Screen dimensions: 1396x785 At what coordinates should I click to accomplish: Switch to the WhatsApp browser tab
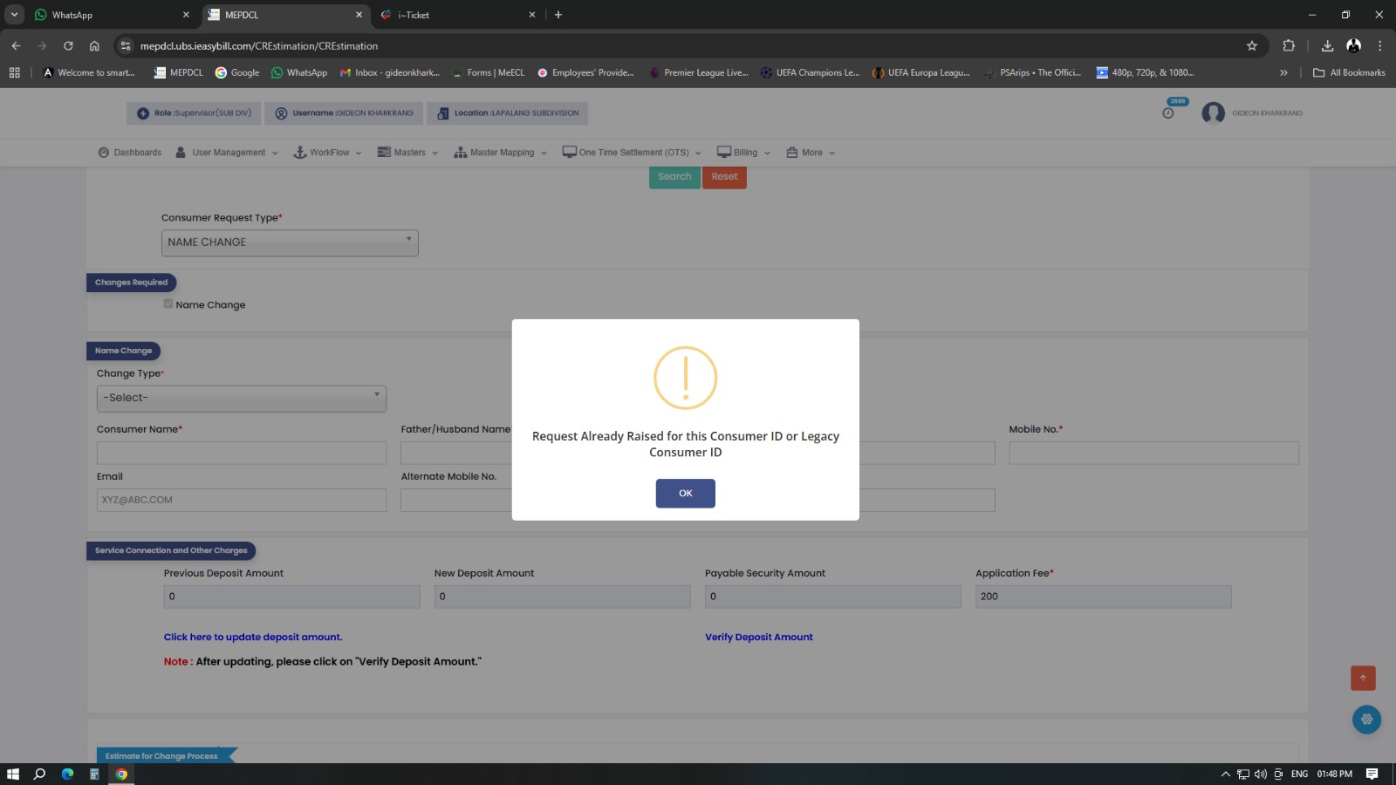tap(103, 15)
